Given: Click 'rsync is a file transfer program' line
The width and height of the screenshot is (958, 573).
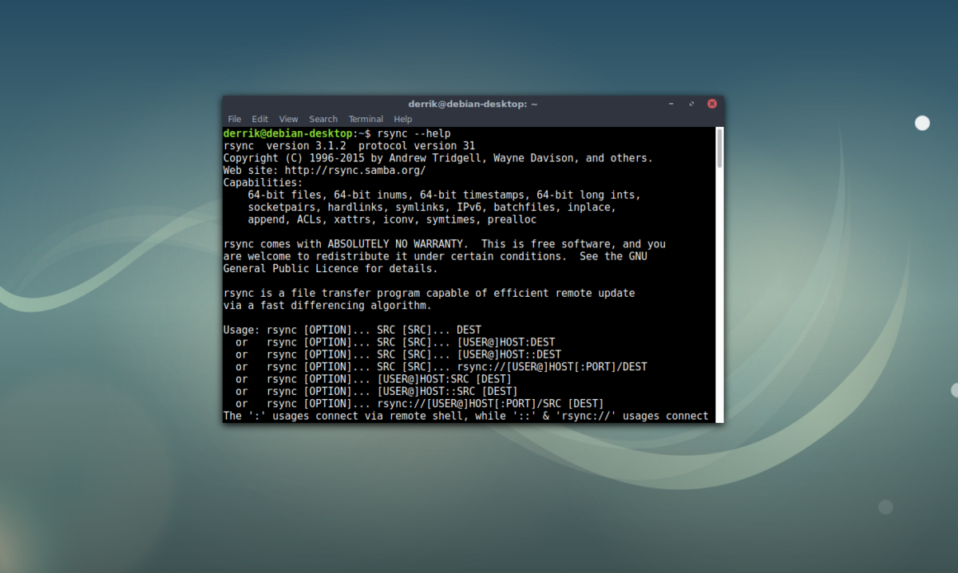Looking at the screenshot, I should coord(430,293).
